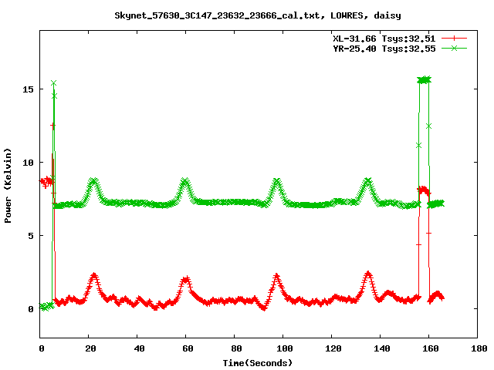494x370 pixels.
Task: Select the XL-31.66 Tsys:32.51 legend entry
Action: [x=384, y=39]
